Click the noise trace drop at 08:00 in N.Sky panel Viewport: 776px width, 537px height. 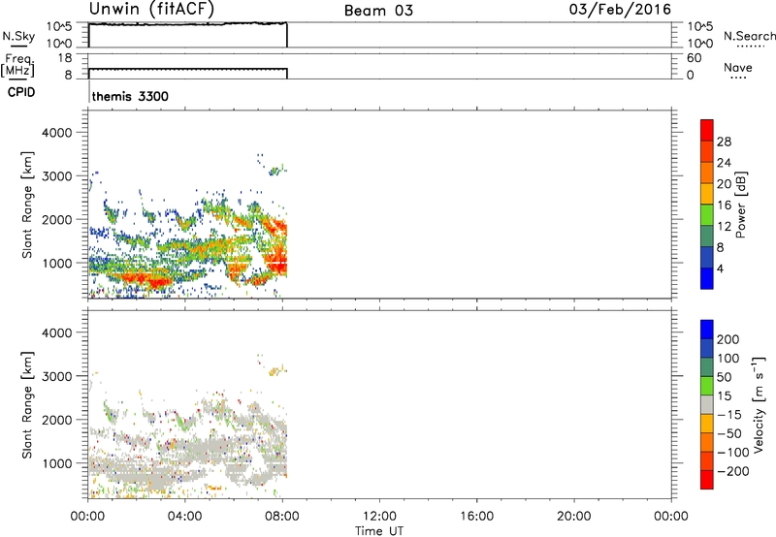(x=287, y=35)
